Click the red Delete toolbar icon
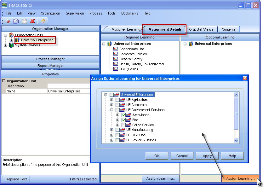Viewport: 263px width, 187px height. pos(32,21)
